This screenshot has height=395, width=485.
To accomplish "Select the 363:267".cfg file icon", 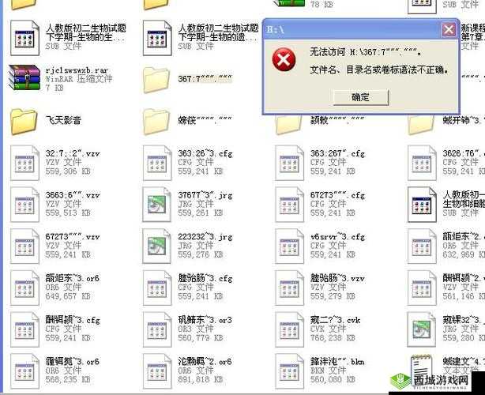I will click(x=290, y=162).
